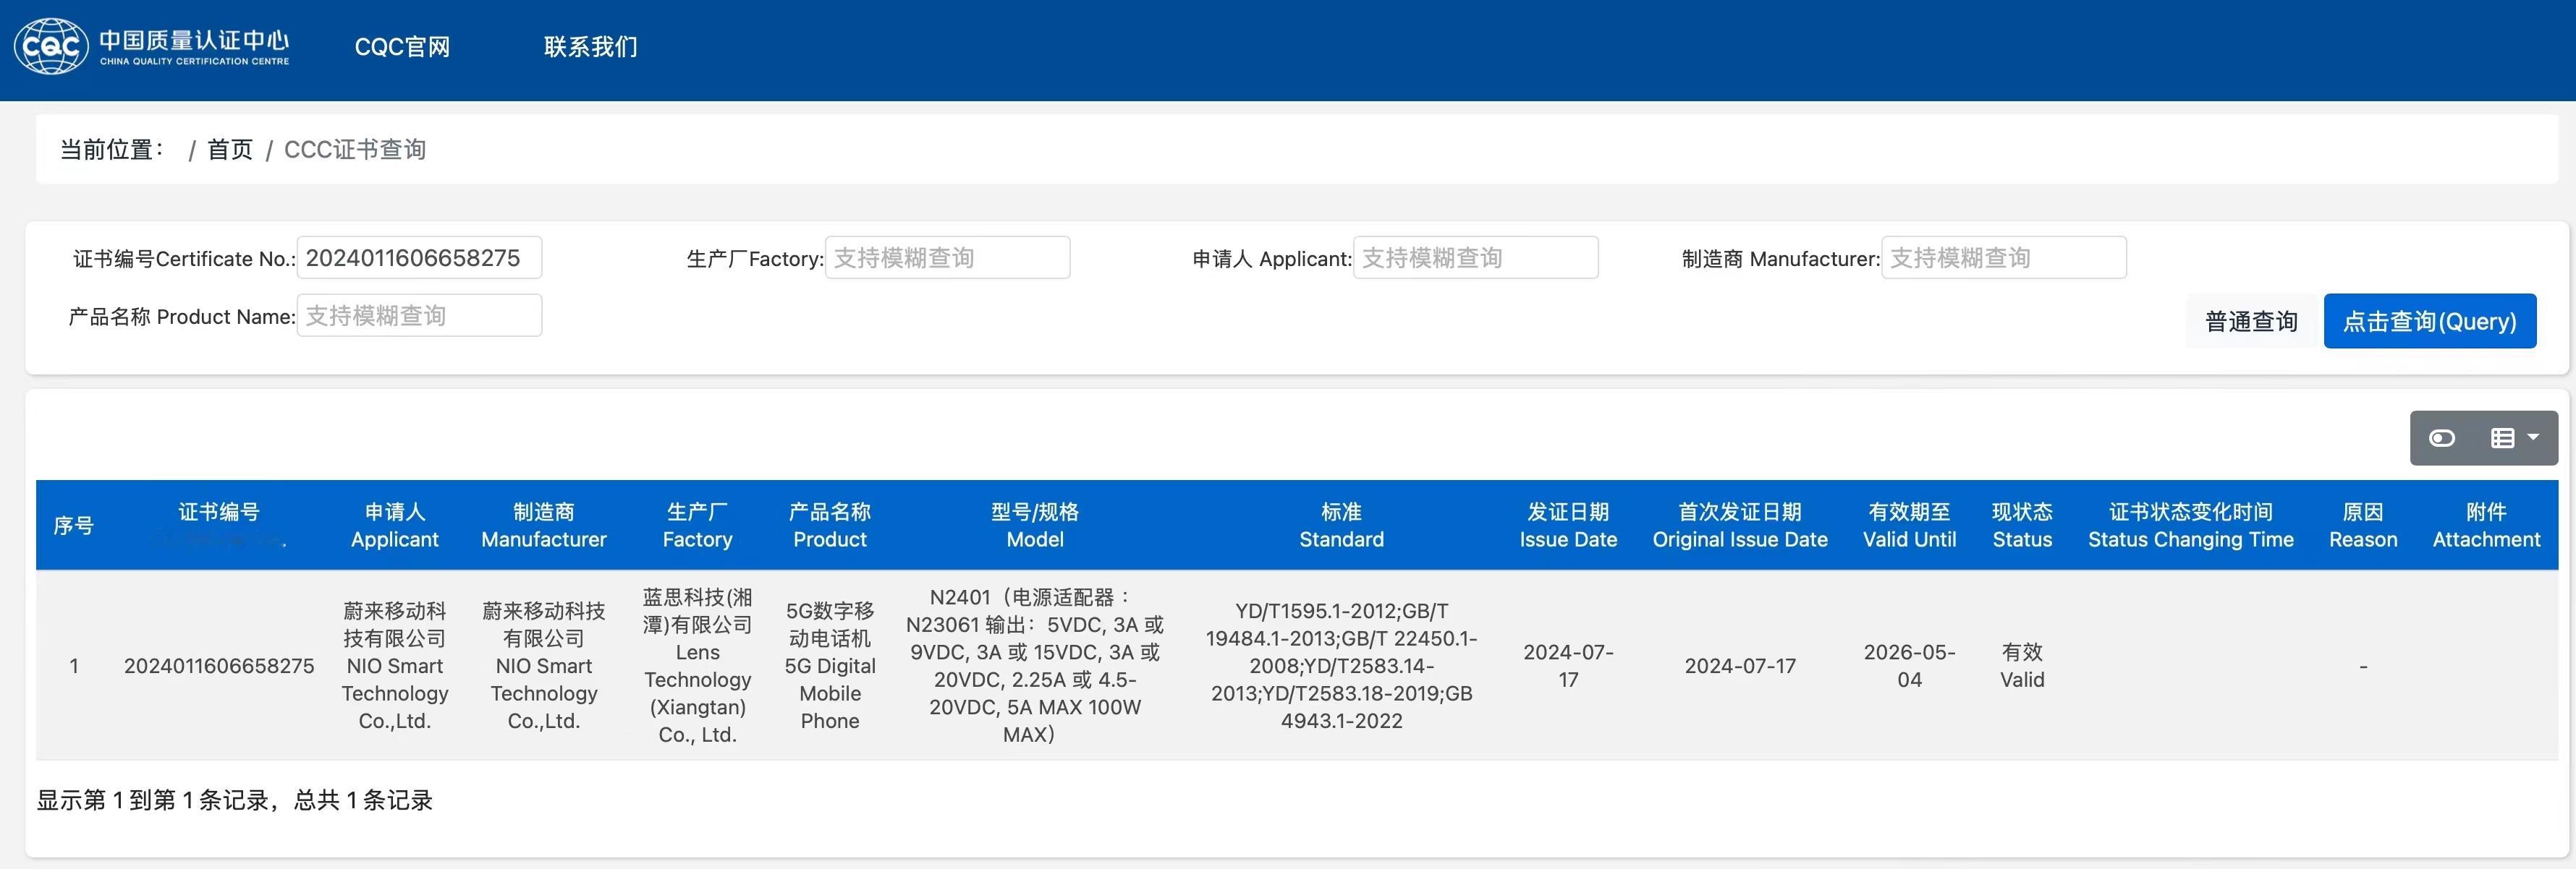Focus the Certificate No. input field

419,257
